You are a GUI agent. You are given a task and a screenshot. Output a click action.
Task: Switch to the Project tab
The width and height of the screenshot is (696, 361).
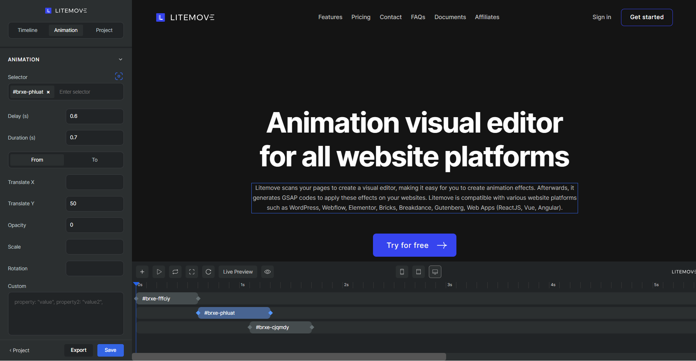[x=104, y=30]
